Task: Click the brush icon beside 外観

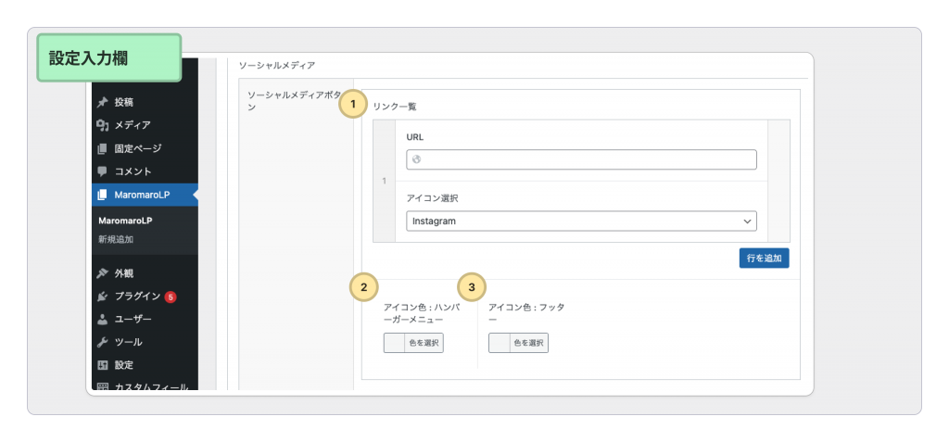Action: [x=103, y=273]
